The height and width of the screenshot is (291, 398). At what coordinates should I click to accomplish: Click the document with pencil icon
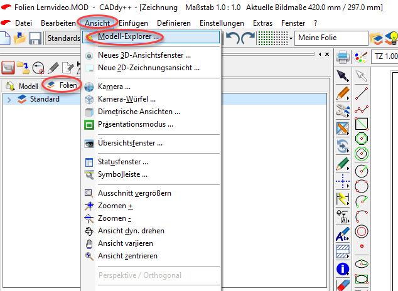pyautogui.click(x=68, y=68)
